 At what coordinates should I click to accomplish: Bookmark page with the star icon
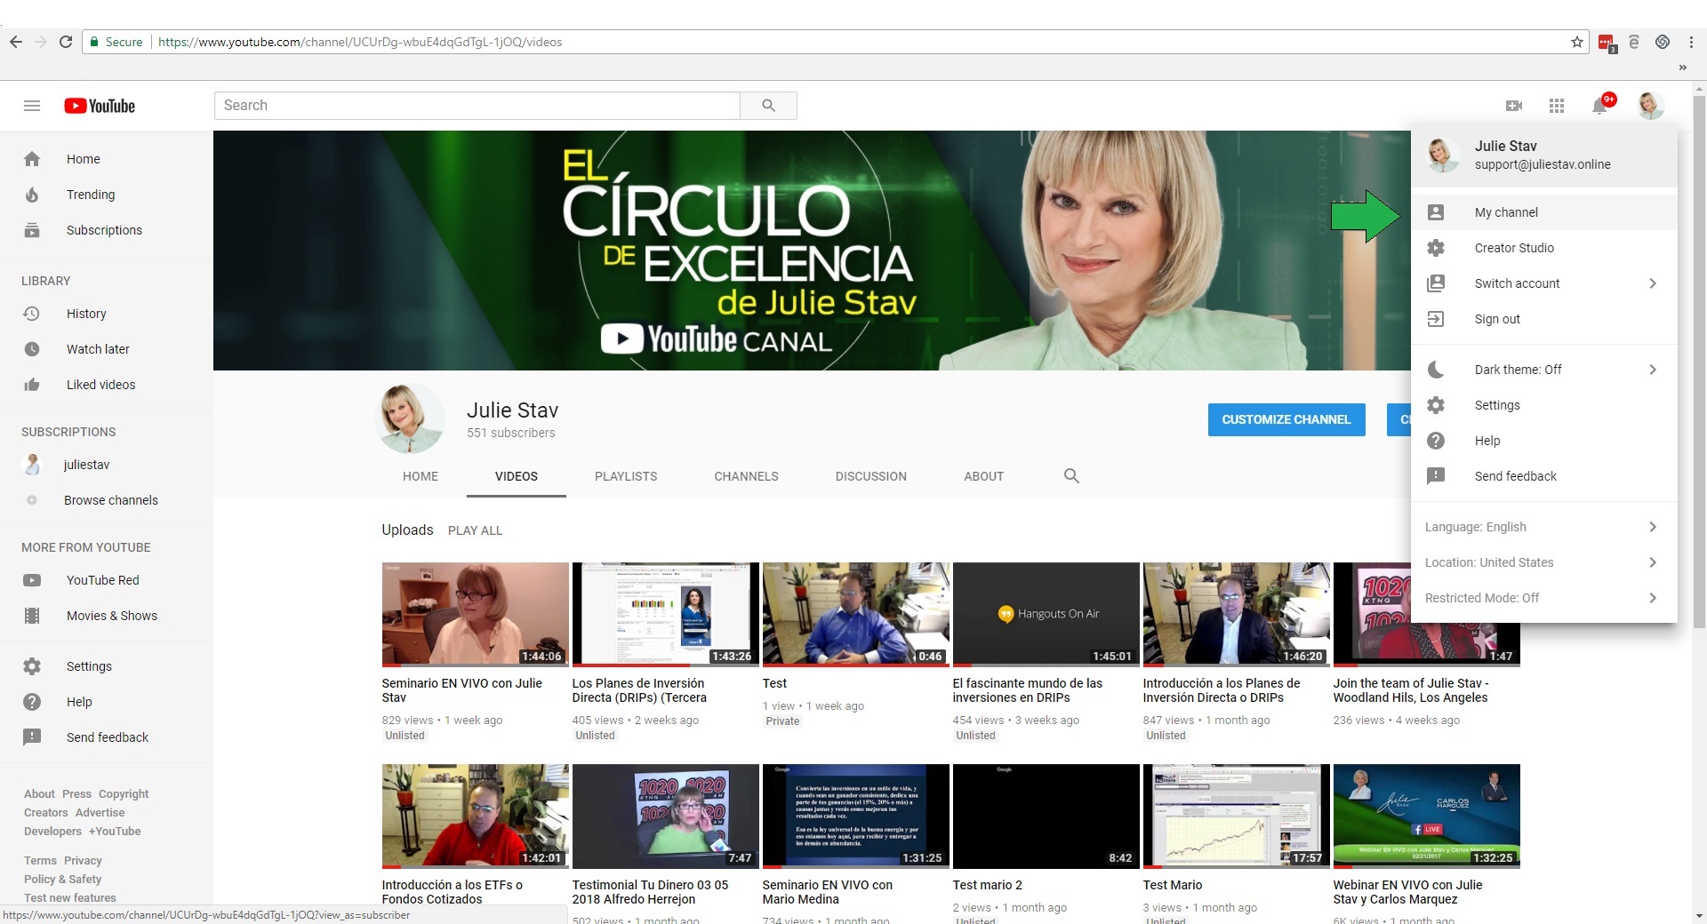pyautogui.click(x=1577, y=42)
